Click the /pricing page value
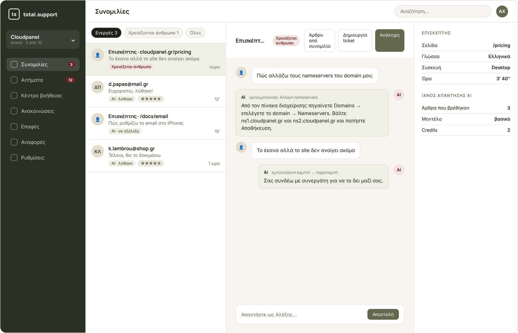This screenshot has width=518, height=333. coord(501,45)
